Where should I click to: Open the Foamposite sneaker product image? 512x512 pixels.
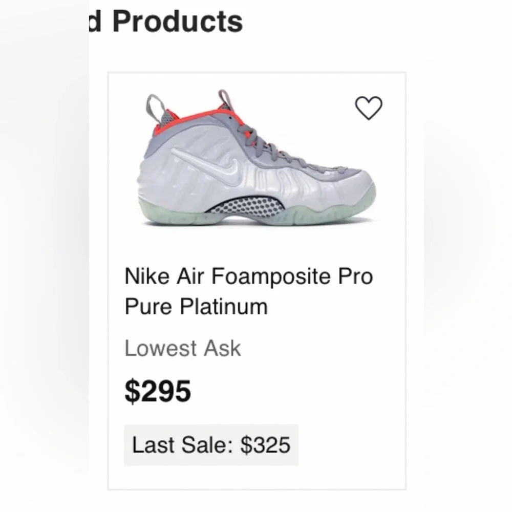pyautogui.click(x=257, y=159)
